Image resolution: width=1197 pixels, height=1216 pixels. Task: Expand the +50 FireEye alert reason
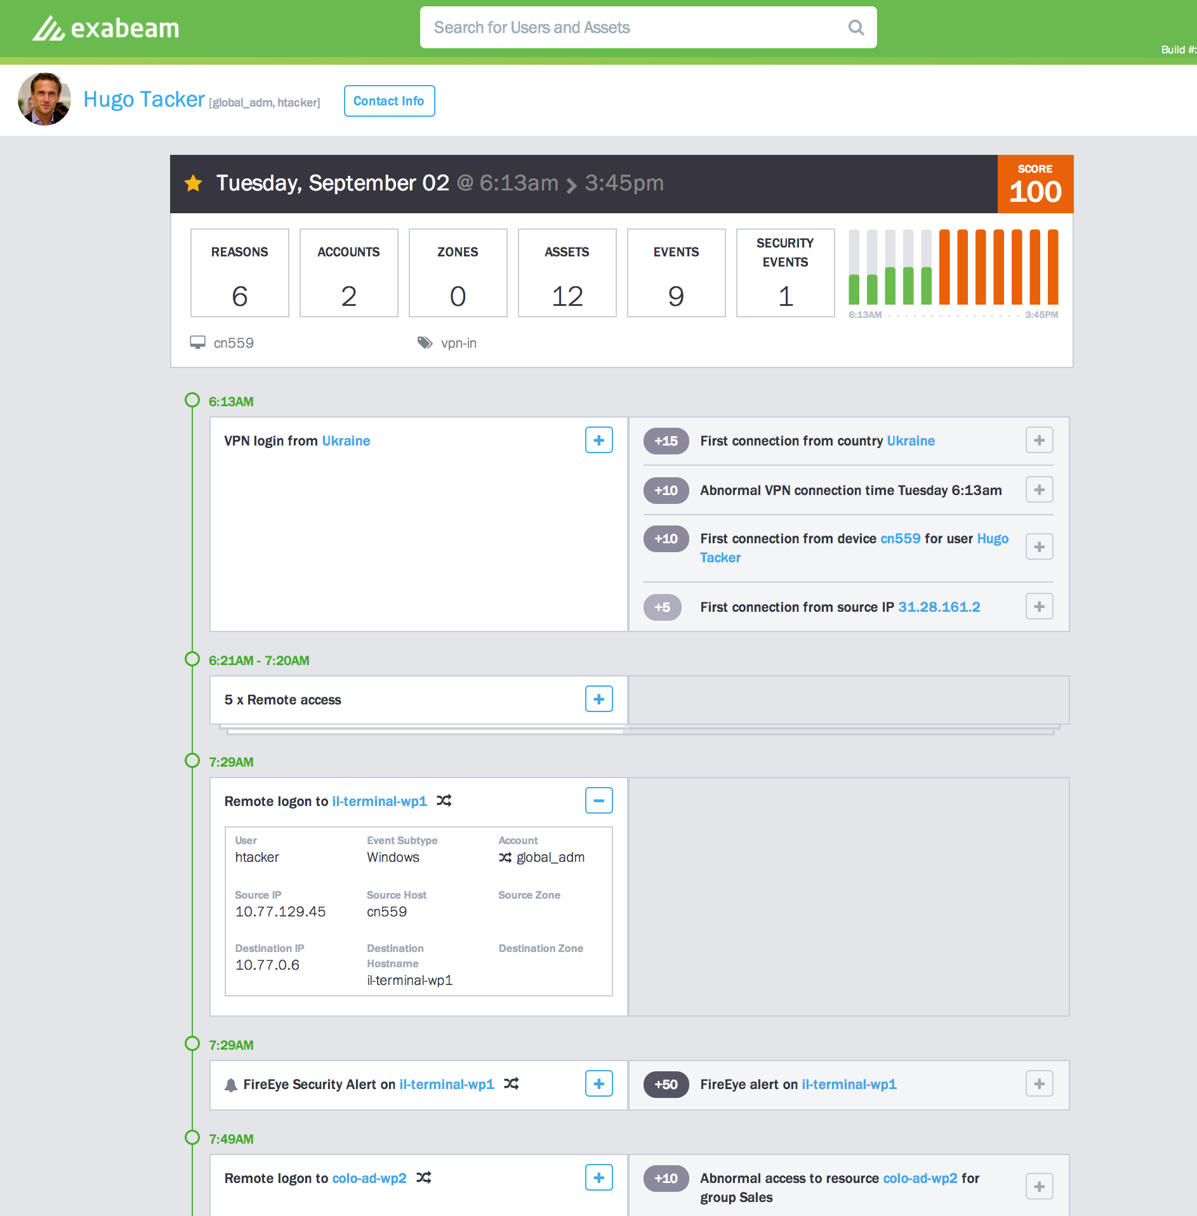pyautogui.click(x=1039, y=1084)
